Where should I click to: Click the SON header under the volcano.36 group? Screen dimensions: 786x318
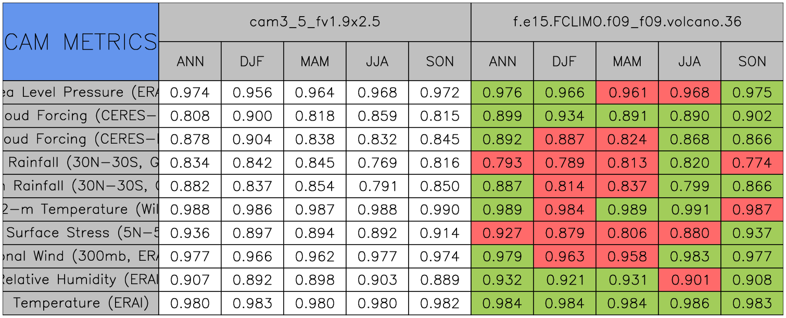click(752, 61)
